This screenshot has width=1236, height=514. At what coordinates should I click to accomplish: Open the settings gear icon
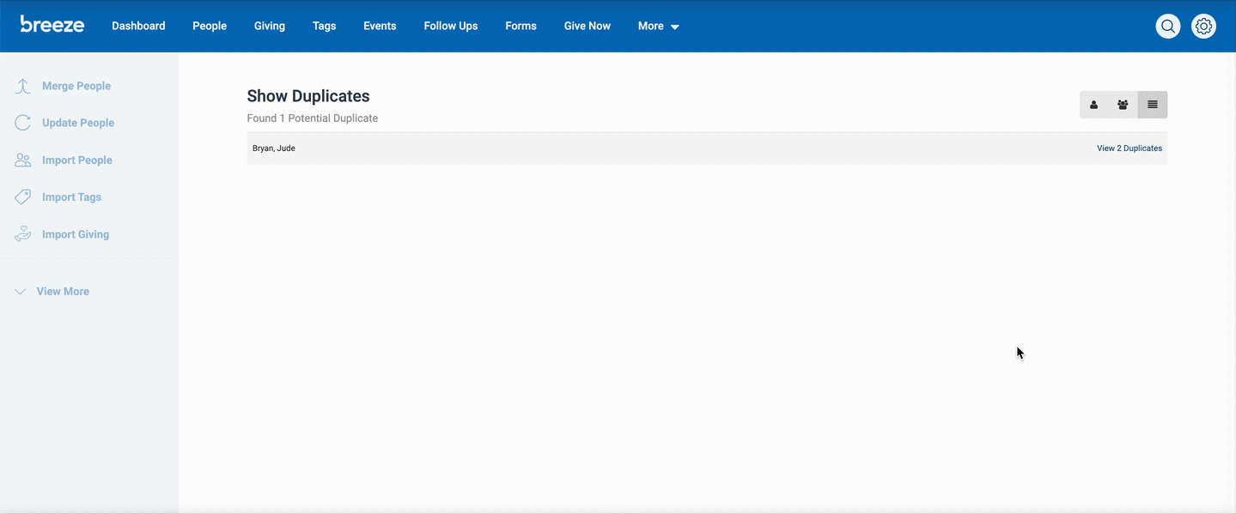1204,27
